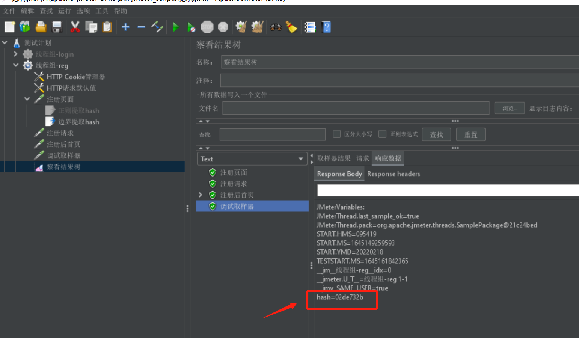The image size is (579, 338).
Task: Click the Shutdown threads icon
Action: [223, 27]
